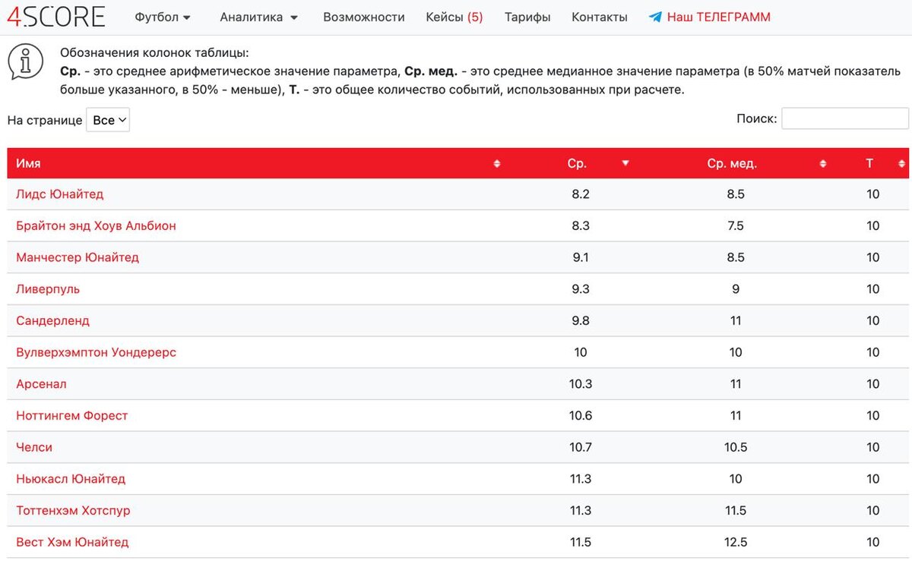
Task: Open the Вест Хэм Юнайтед link
Action: tap(72, 543)
